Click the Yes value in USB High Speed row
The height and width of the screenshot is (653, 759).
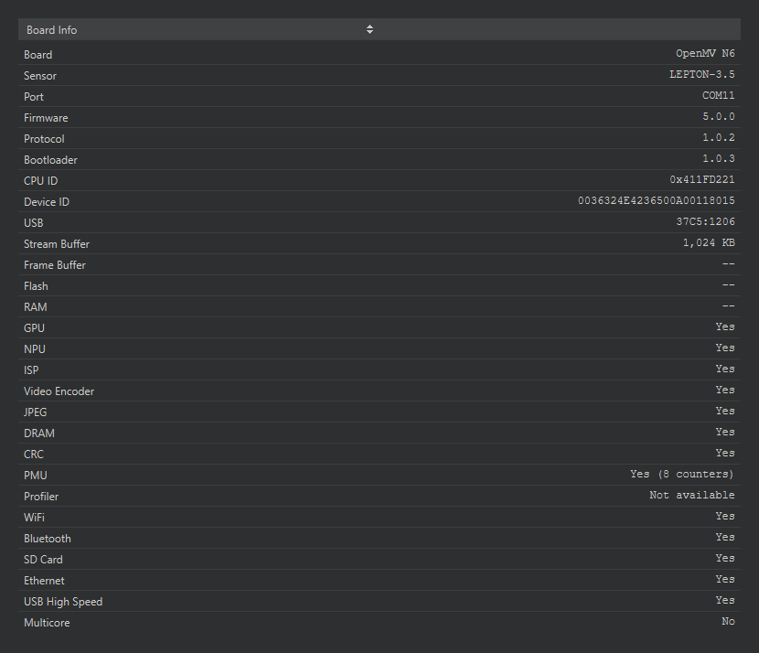[725, 601]
